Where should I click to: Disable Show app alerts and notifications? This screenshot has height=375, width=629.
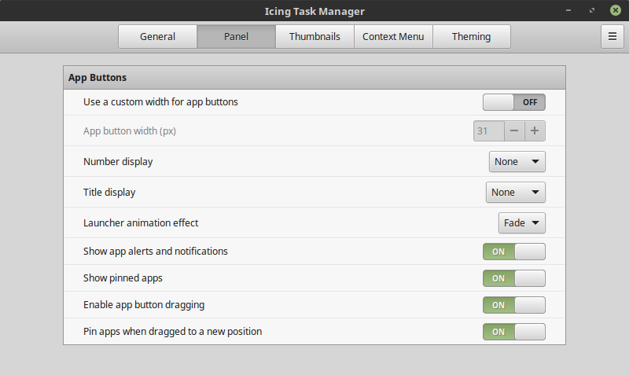(x=513, y=252)
